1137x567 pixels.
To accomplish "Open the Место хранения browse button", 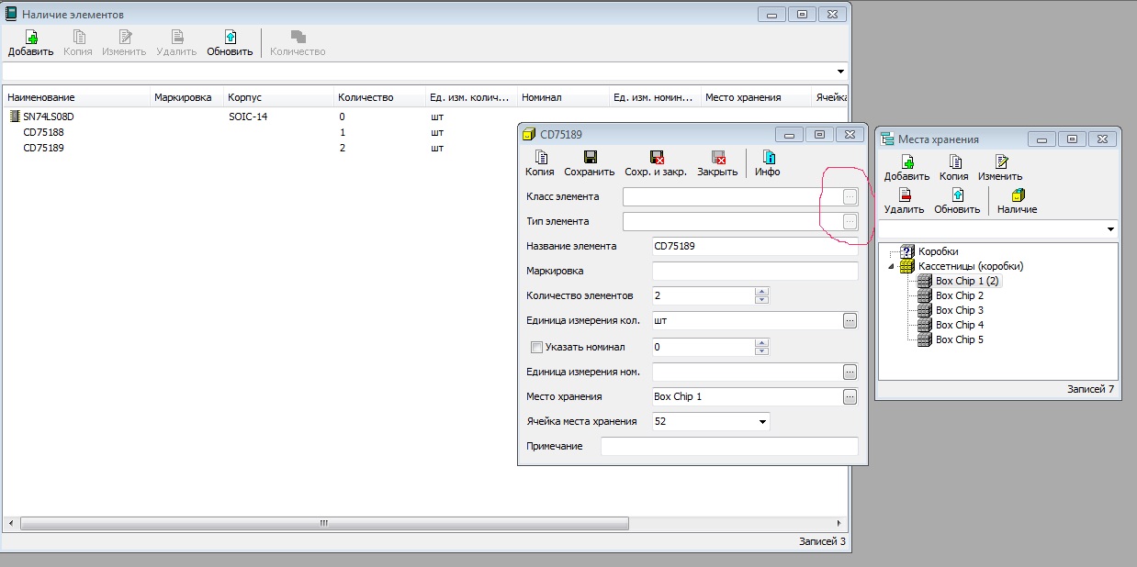I will pos(850,396).
